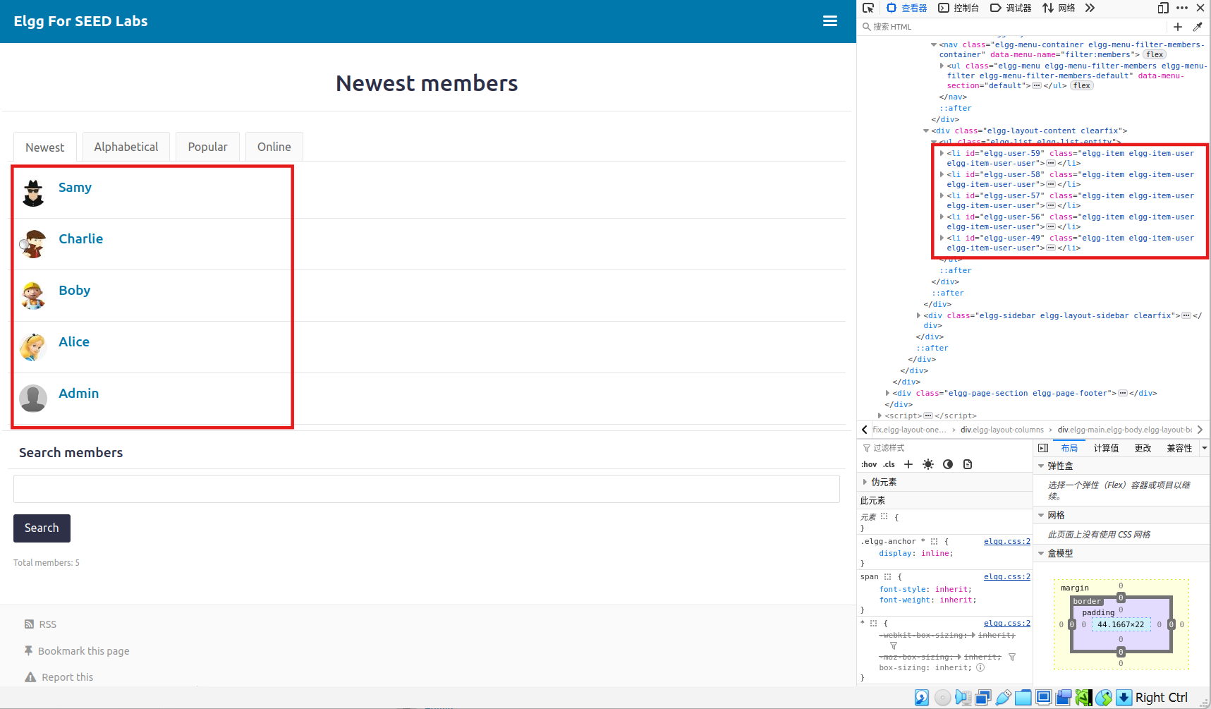Switch to the Popular members tab

pos(207,147)
